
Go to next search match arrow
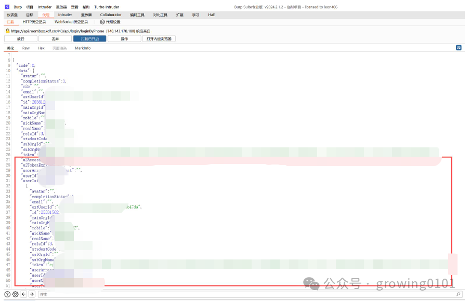[32, 294]
